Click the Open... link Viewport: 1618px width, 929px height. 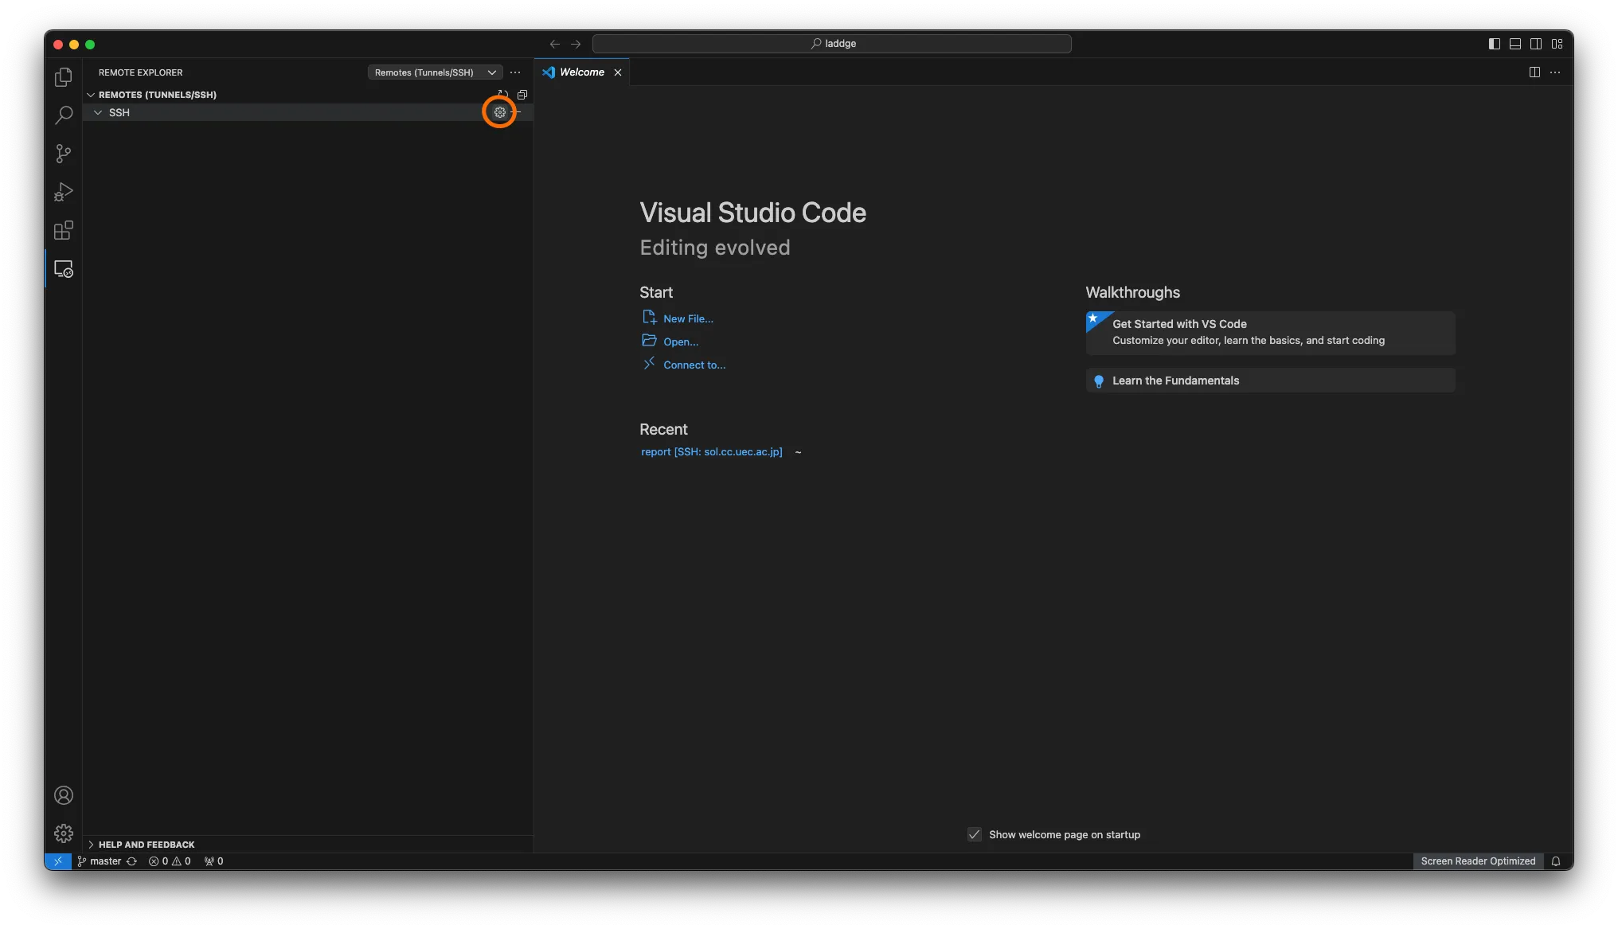pos(681,342)
